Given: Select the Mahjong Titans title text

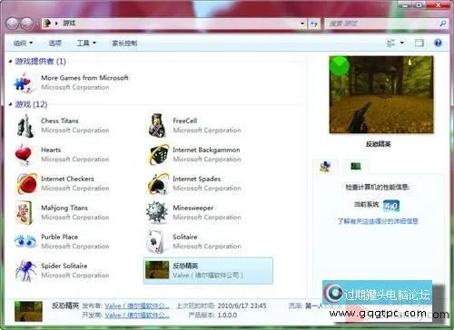Looking at the screenshot, I should click(x=64, y=208).
